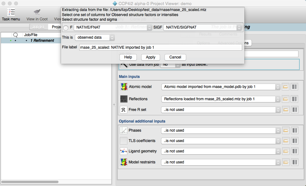Viewport: 306px width, 186px height.
Task: Browse file for Atomic model folder icon
Action: [286, 87]
